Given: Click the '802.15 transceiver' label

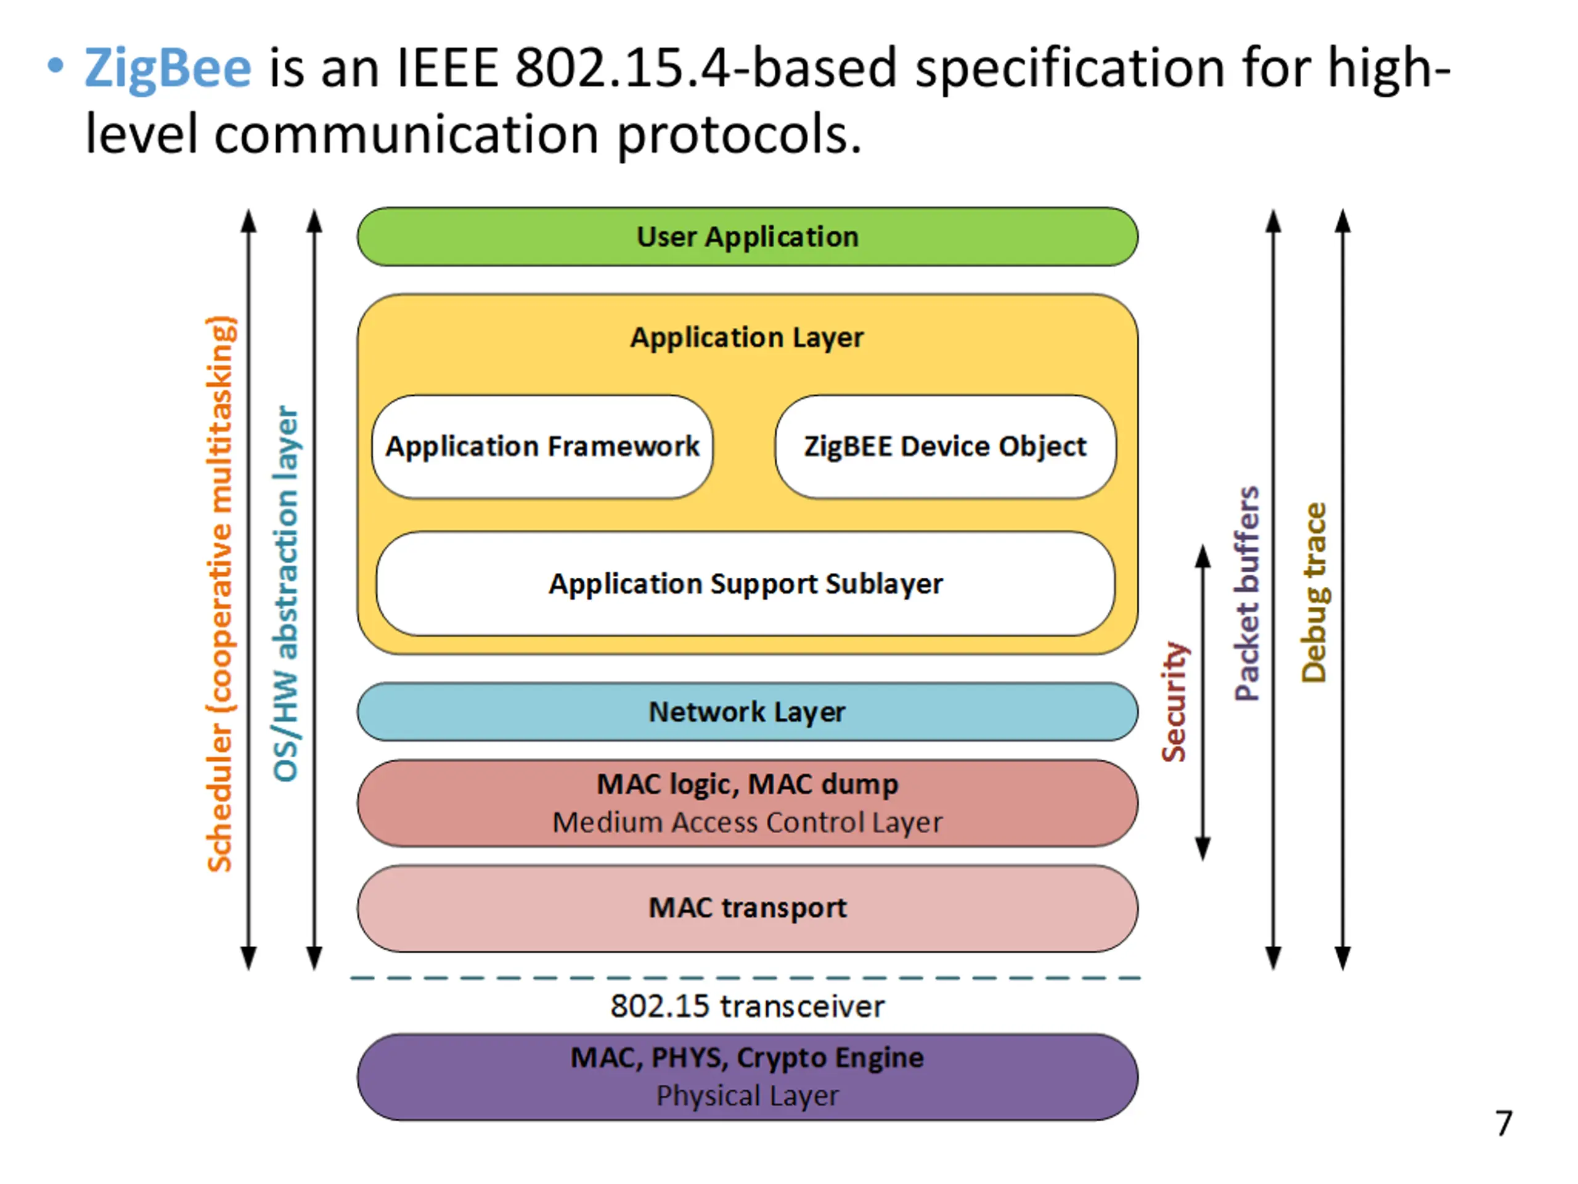Looking at the screenshot, I should click(x=747, y=1006).
